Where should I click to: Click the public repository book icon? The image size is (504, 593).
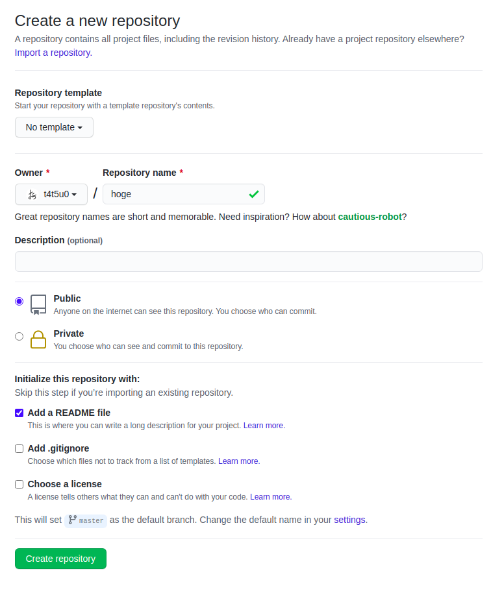pos(38,304)
